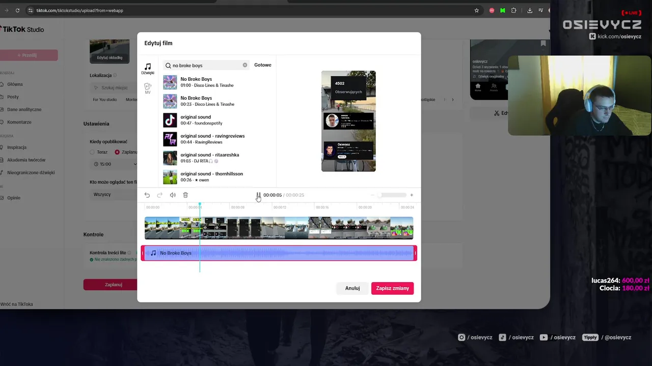This screenshot has width=652, height=366.
Task: Clear the 'no broke boys' search field
Action: pyautogui.click(x=245, y=65)
